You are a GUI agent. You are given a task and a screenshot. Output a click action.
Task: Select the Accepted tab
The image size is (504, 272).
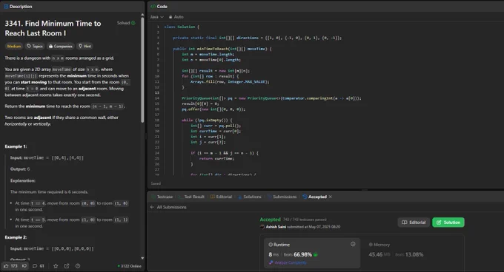(x=315, y=197)
